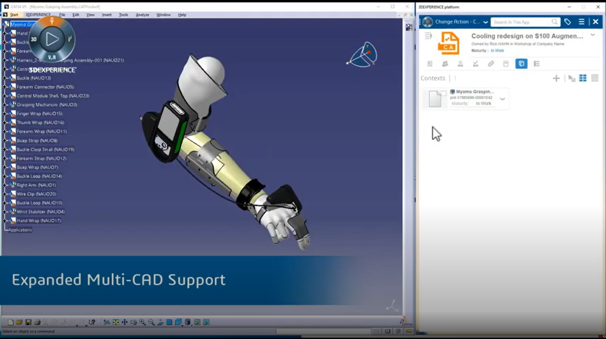Screen dimensions: 606x339
Task: Expand the Hand Wrap (NAUO17) tree node
Action: point(6,221)
